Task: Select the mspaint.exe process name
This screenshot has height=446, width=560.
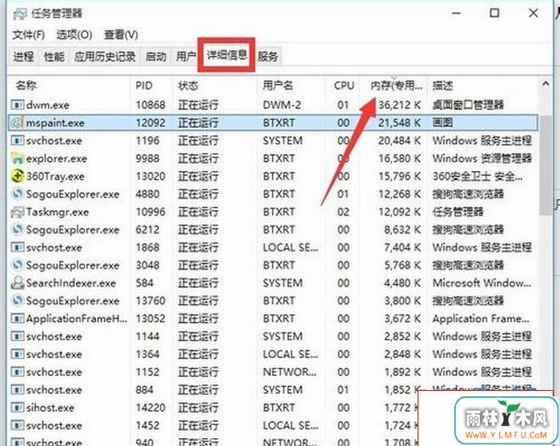Action: [x=55, y=123]
